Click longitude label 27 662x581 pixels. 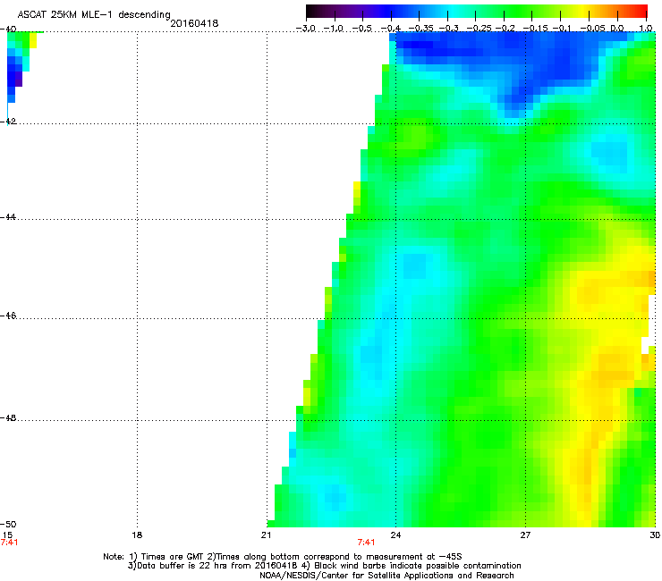point(525,535)
